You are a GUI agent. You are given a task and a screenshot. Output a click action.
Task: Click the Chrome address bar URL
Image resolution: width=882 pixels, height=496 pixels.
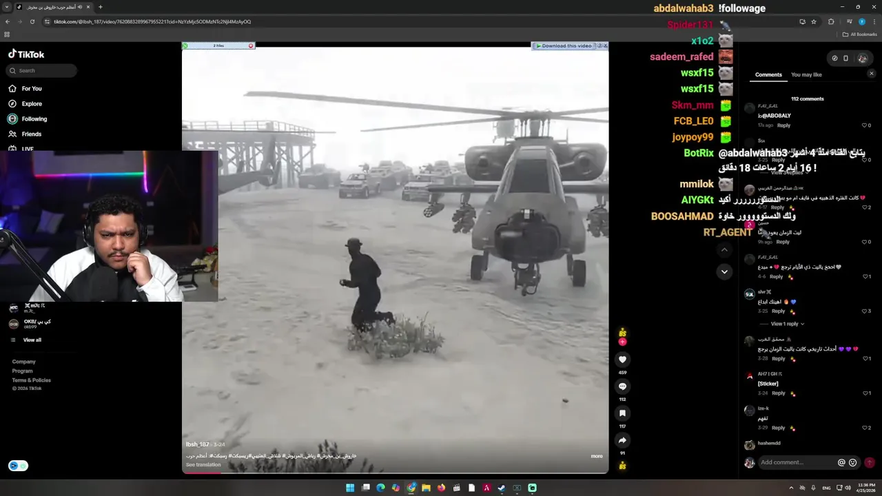(152, 21)
